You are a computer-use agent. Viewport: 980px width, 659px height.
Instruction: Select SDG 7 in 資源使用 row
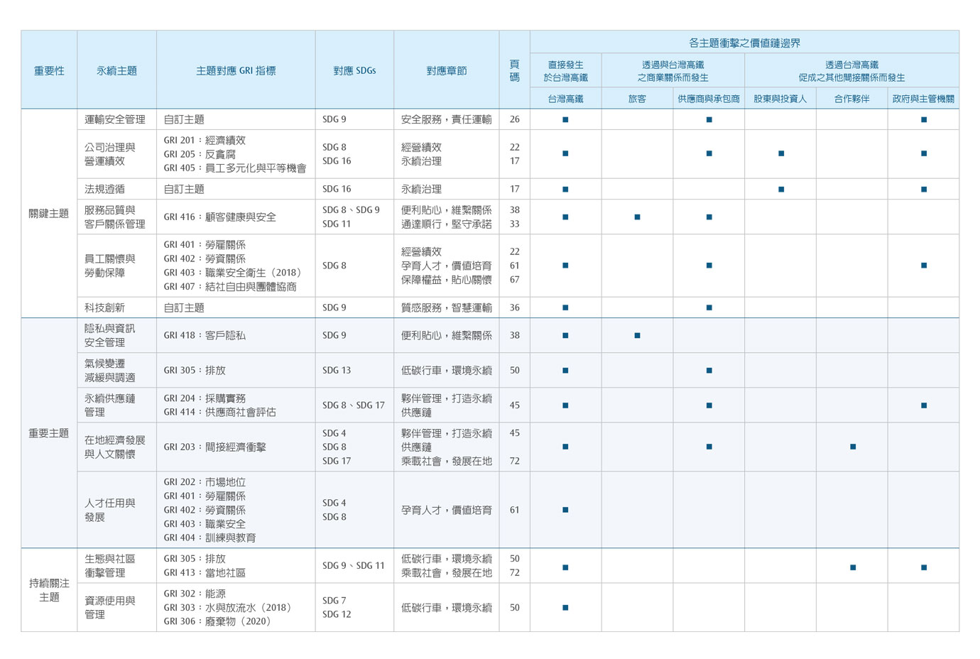point(334,600)
